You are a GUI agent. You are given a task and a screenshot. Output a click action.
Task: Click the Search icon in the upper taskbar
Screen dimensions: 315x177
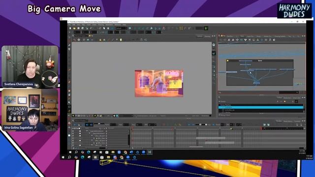pos(76,152)
